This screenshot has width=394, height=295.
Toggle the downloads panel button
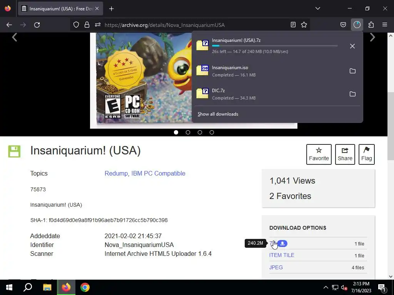coord(357,25)
